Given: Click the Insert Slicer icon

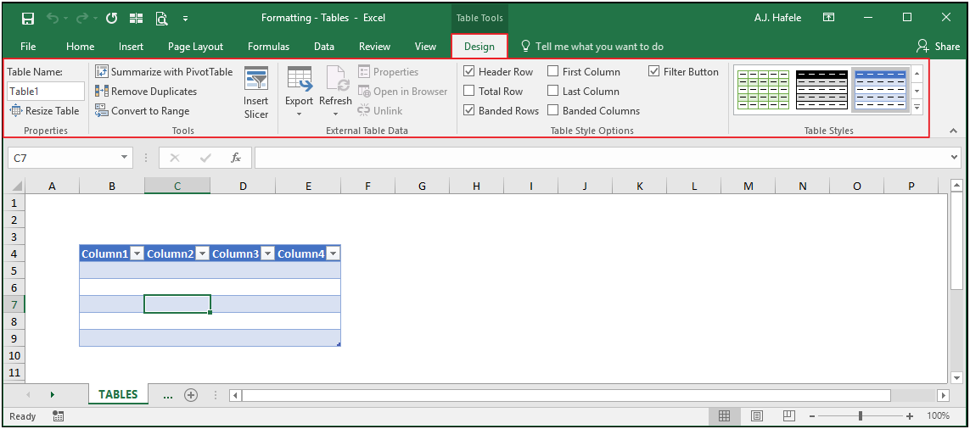Looking at the screenshot, I should click(x=256, y=79).
